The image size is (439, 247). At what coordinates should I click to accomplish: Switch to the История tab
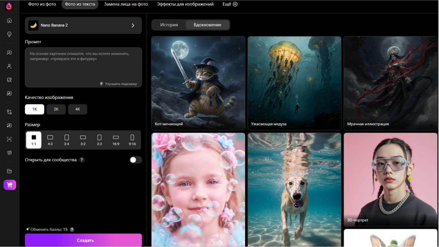(x=169, y=25)
